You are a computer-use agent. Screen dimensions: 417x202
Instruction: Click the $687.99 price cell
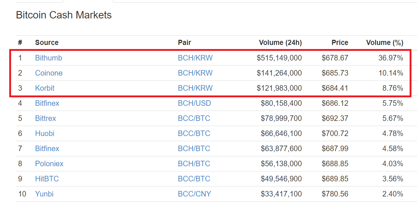point(335,149)
